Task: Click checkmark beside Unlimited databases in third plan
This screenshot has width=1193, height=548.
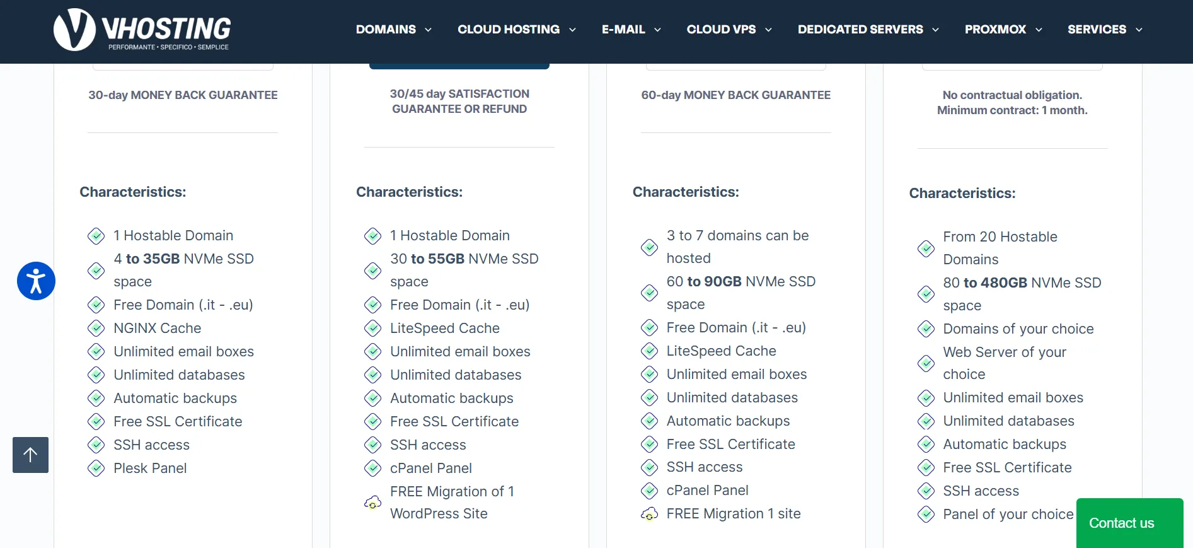Action: 649,397
